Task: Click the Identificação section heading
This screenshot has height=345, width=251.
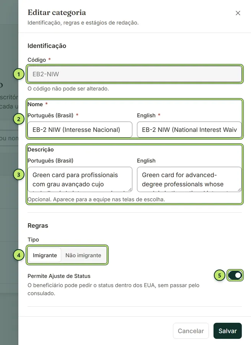Action: [47, 46]
